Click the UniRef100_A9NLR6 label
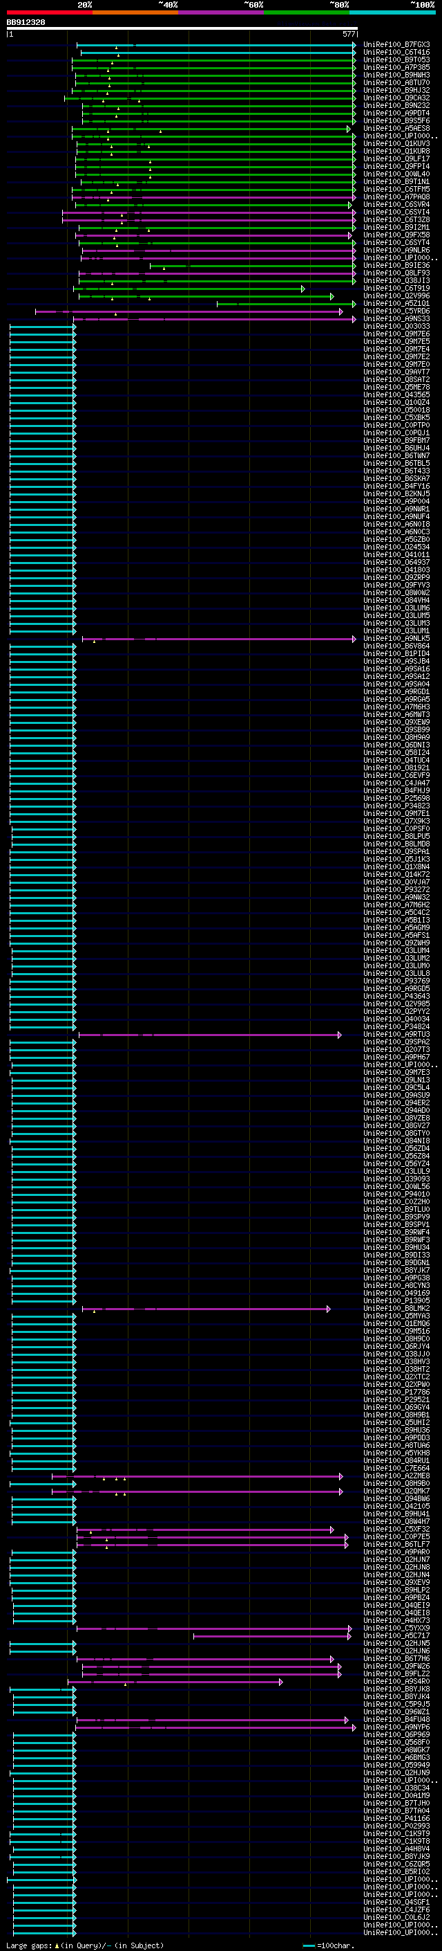 [x=396, y=250]
